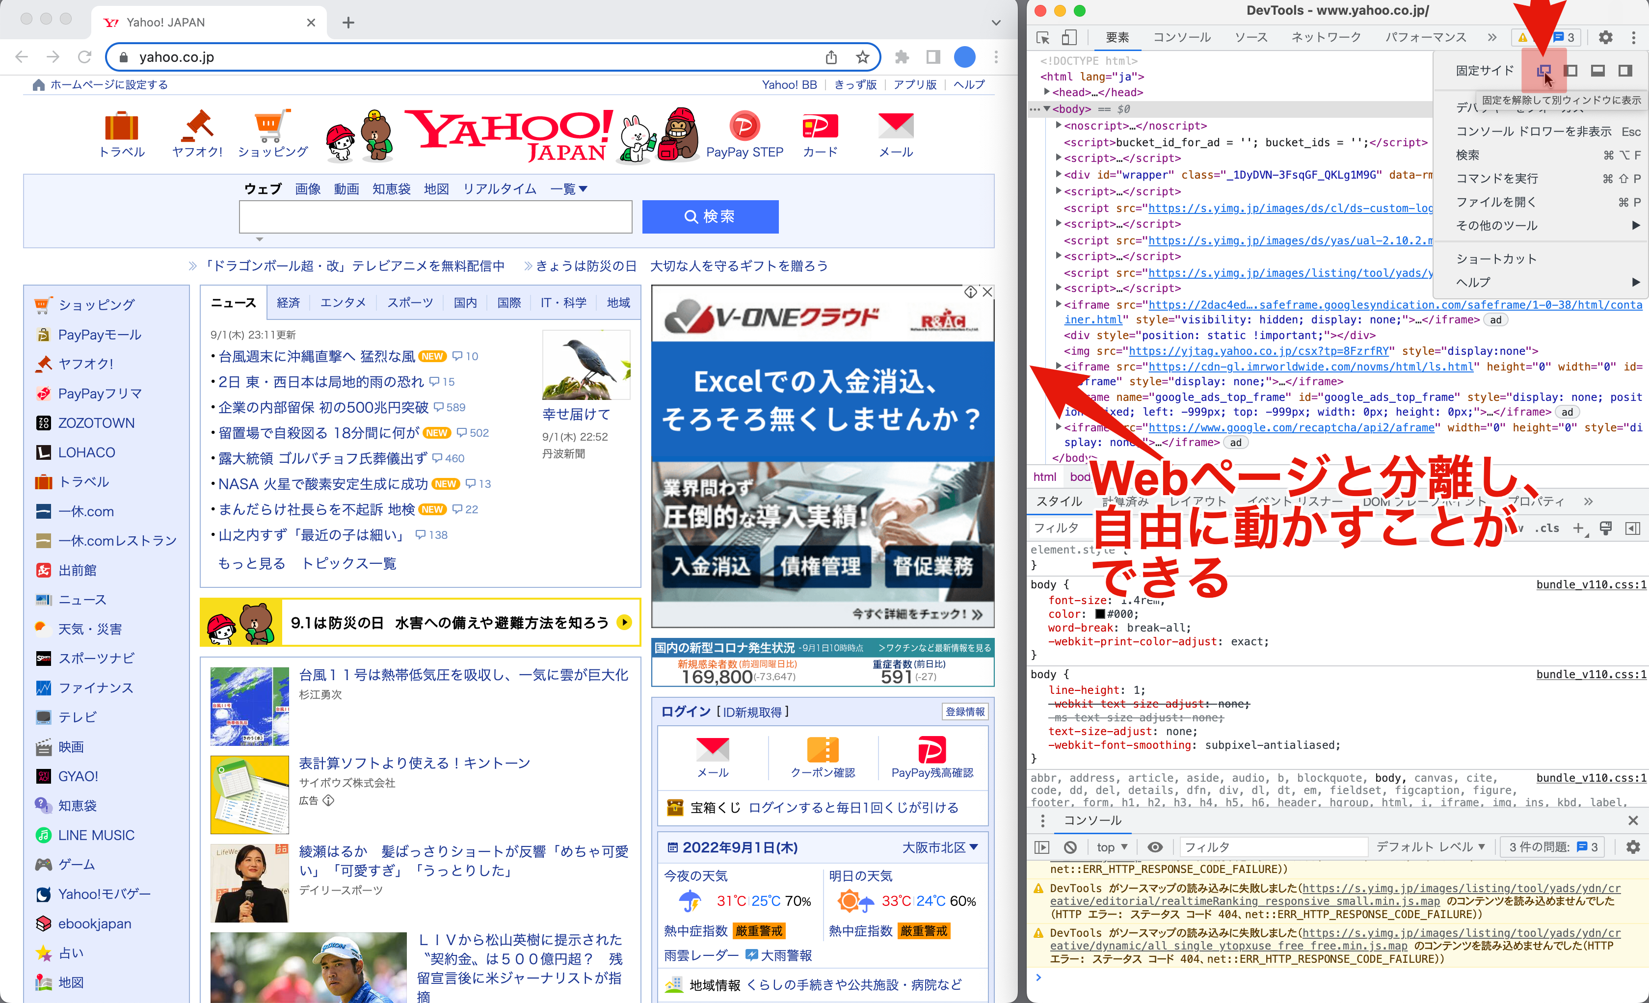Toggle .cls element classes pane

1546,528
